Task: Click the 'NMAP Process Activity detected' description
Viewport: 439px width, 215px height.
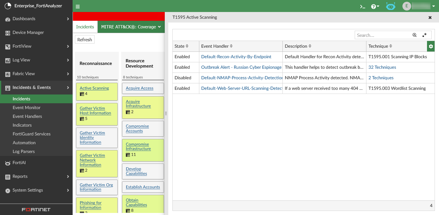Action: pos(325,78)
